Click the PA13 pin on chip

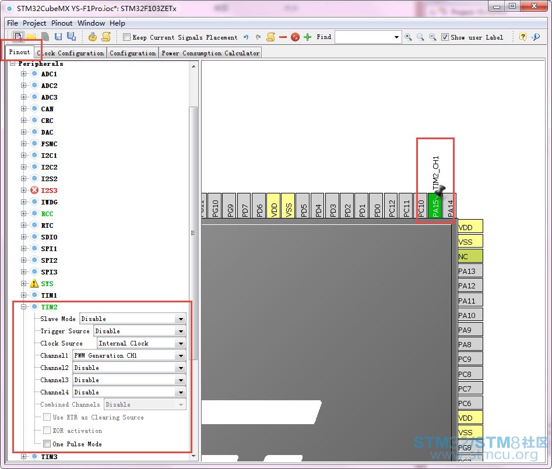[x=470, y=271]
